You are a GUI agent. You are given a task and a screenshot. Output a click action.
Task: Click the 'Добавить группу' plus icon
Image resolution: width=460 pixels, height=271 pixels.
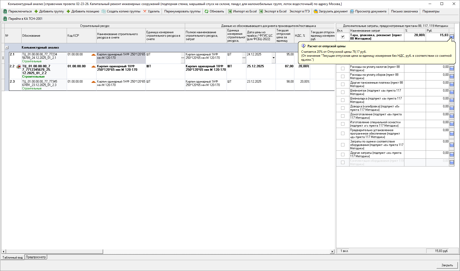click(36, 11)
